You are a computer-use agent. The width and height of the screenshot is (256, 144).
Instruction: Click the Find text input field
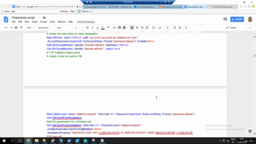[34, 12]
